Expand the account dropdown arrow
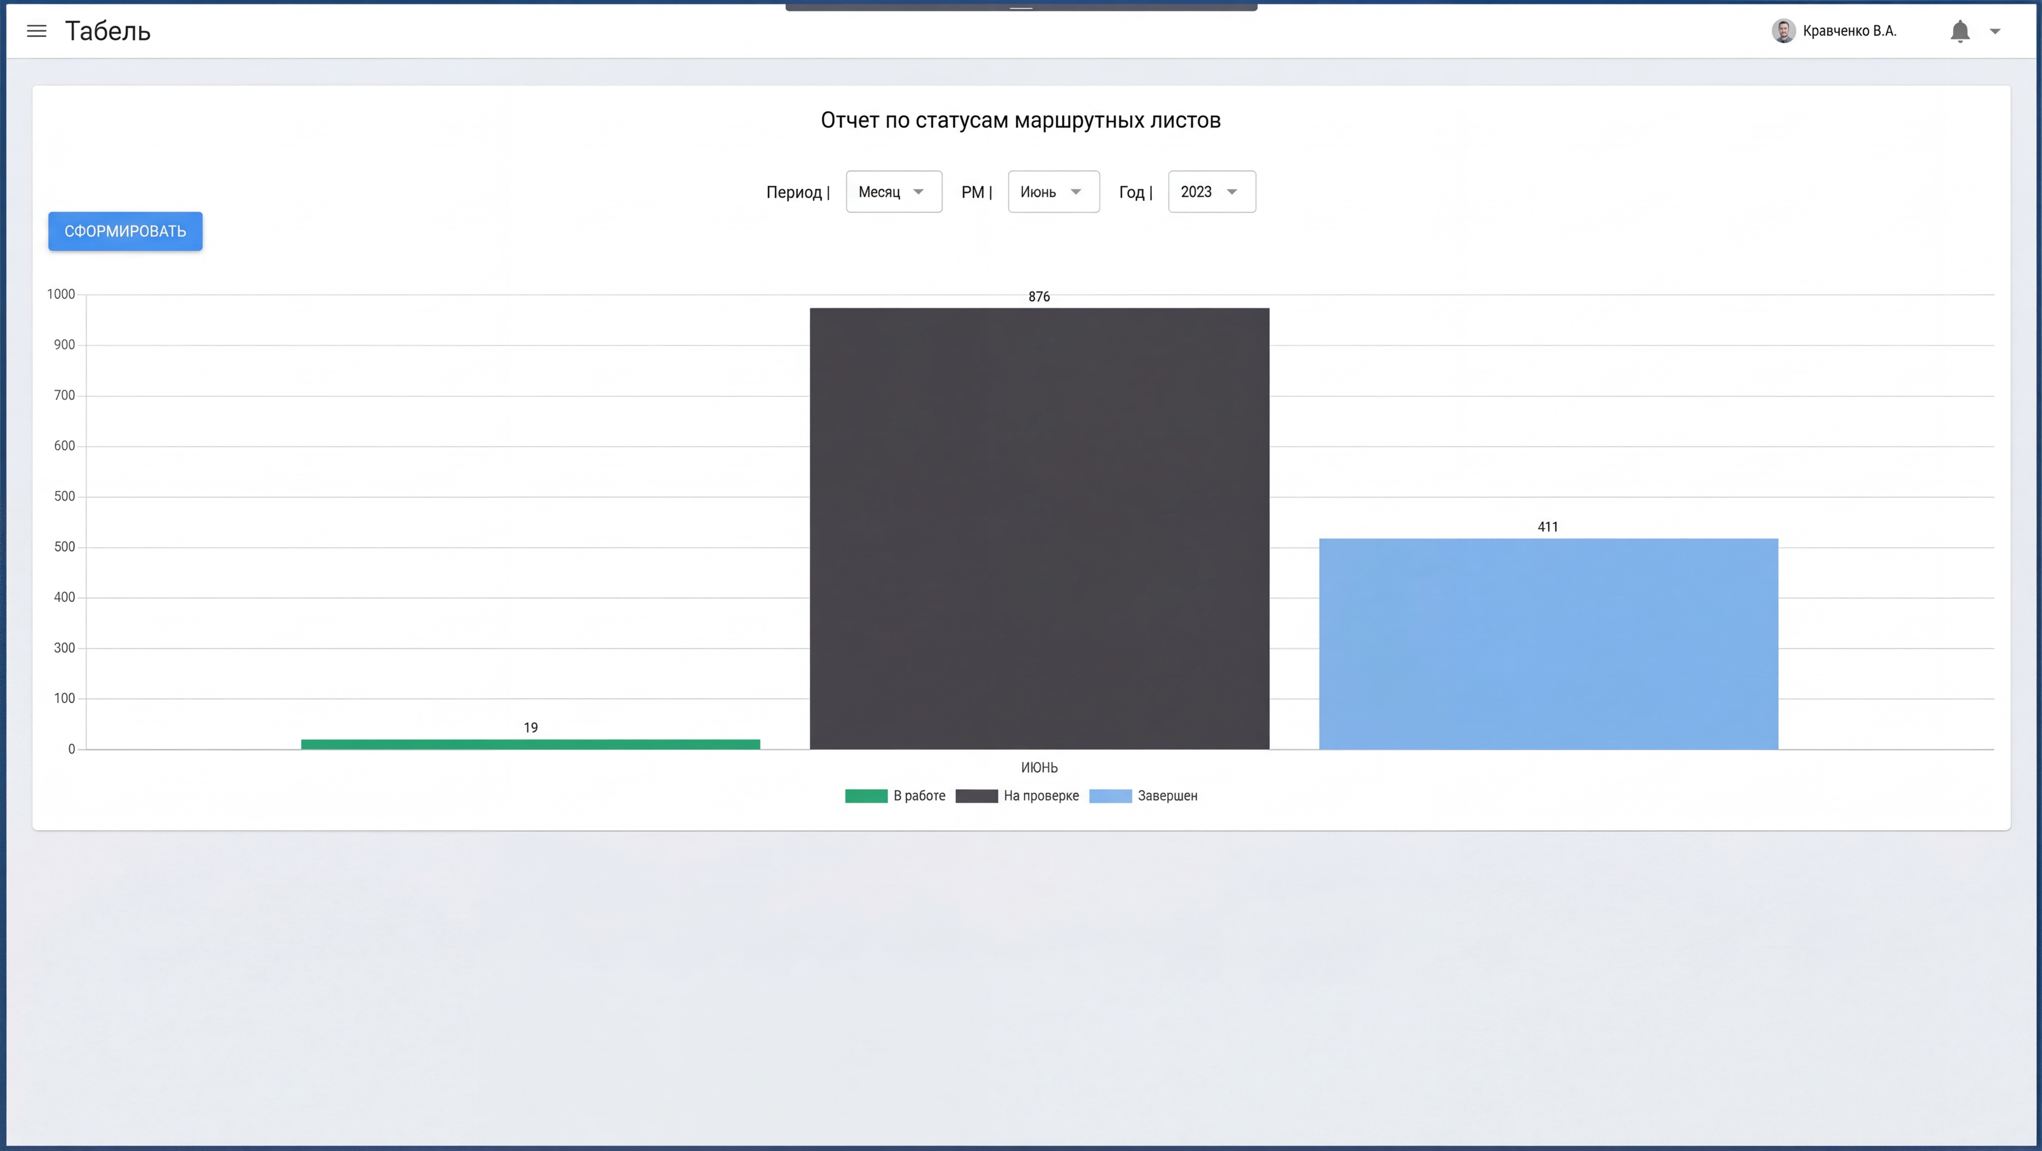 coord(1995,32)
